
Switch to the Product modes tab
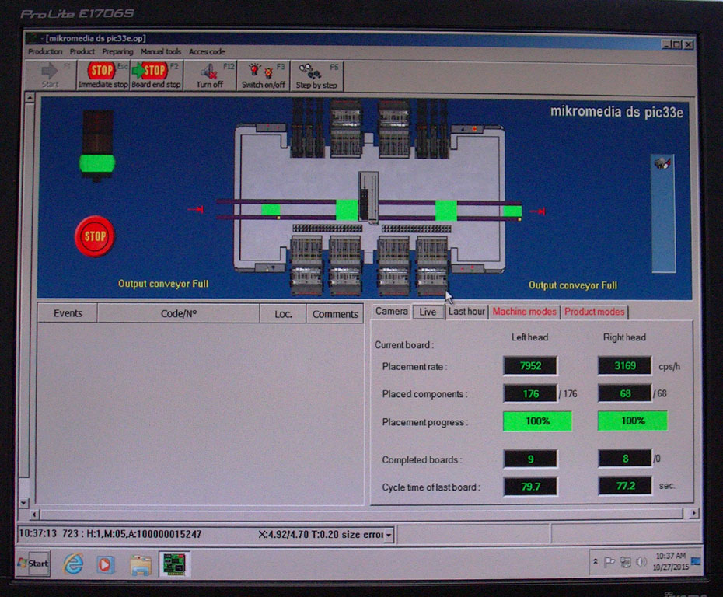(x=595, y=312)
